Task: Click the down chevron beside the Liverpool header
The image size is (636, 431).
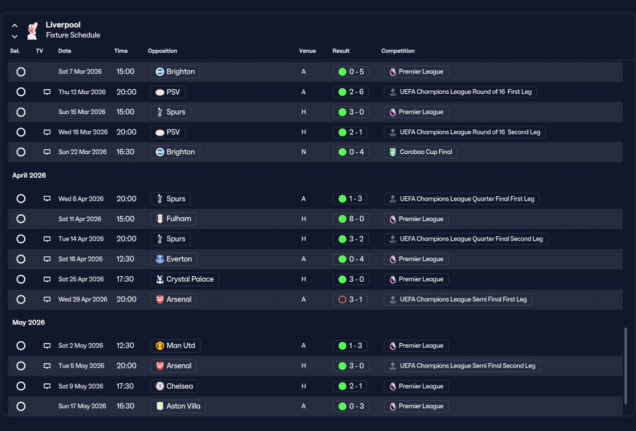Action: (15, 36)
